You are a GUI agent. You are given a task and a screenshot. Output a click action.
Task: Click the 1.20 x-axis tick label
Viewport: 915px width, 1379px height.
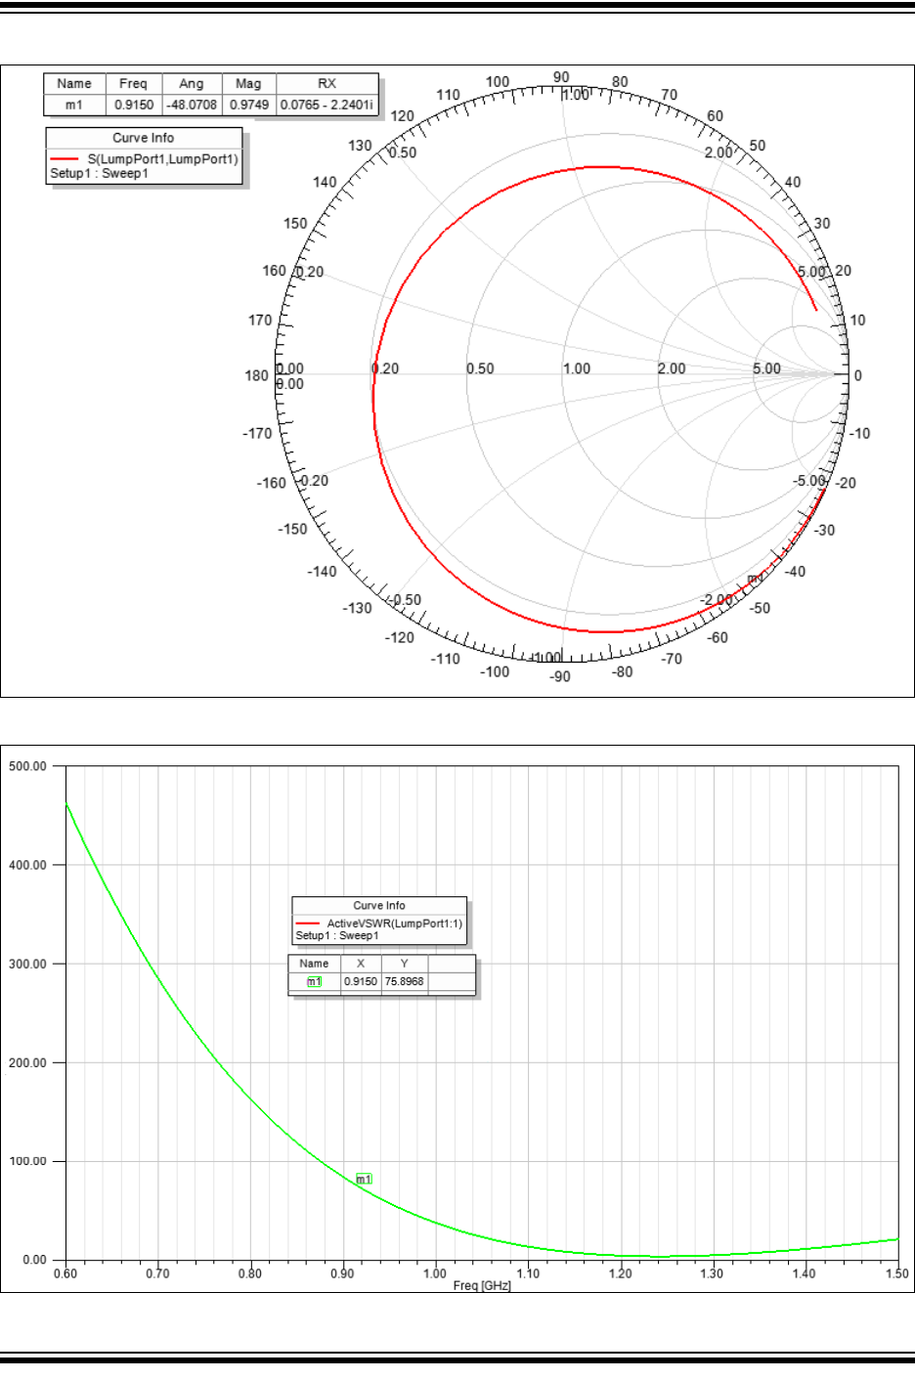coord(620,1273)
